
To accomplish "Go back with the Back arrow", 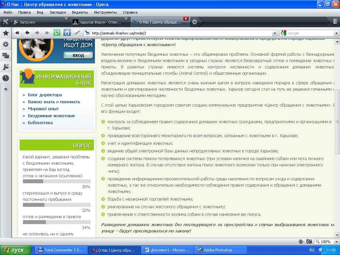I will (27, 33).
